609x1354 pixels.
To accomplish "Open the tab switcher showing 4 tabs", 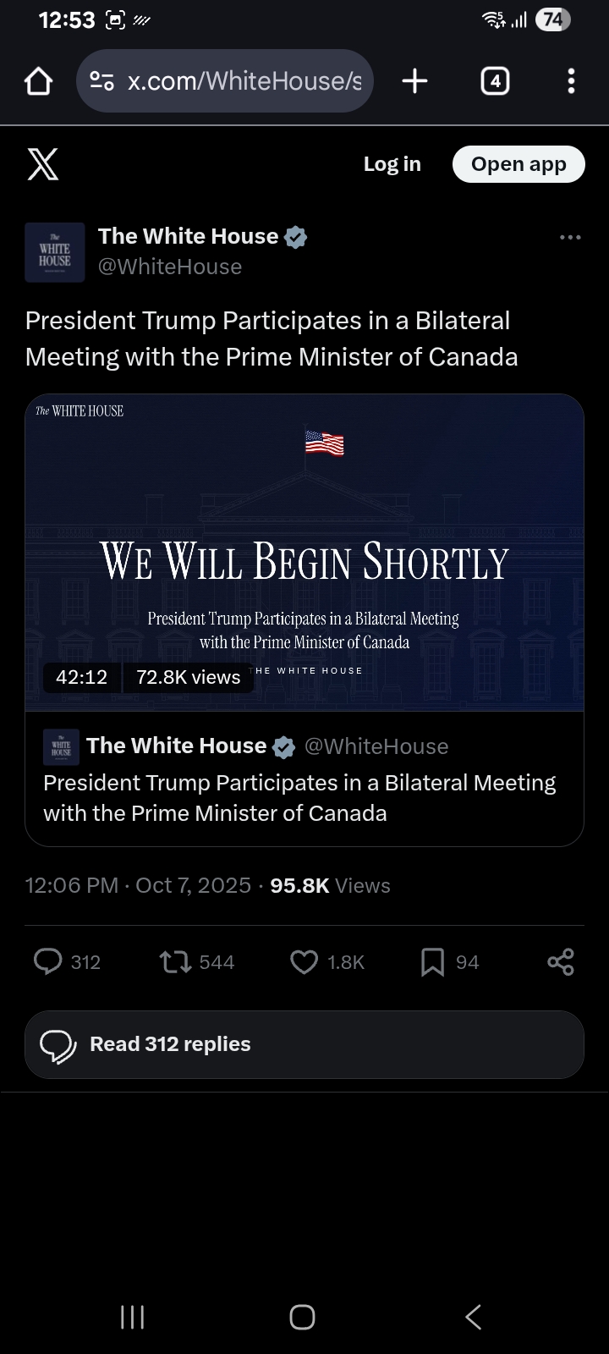I will [495, 81].
